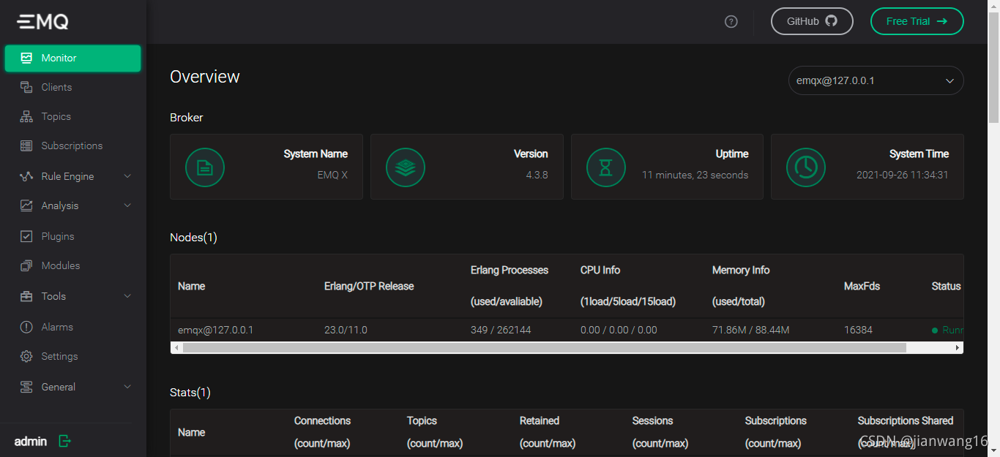This screenshot has width=1000, height=457.
Task: Click the 23.0/11.0 Erlang release value
Action: point(346,330)
